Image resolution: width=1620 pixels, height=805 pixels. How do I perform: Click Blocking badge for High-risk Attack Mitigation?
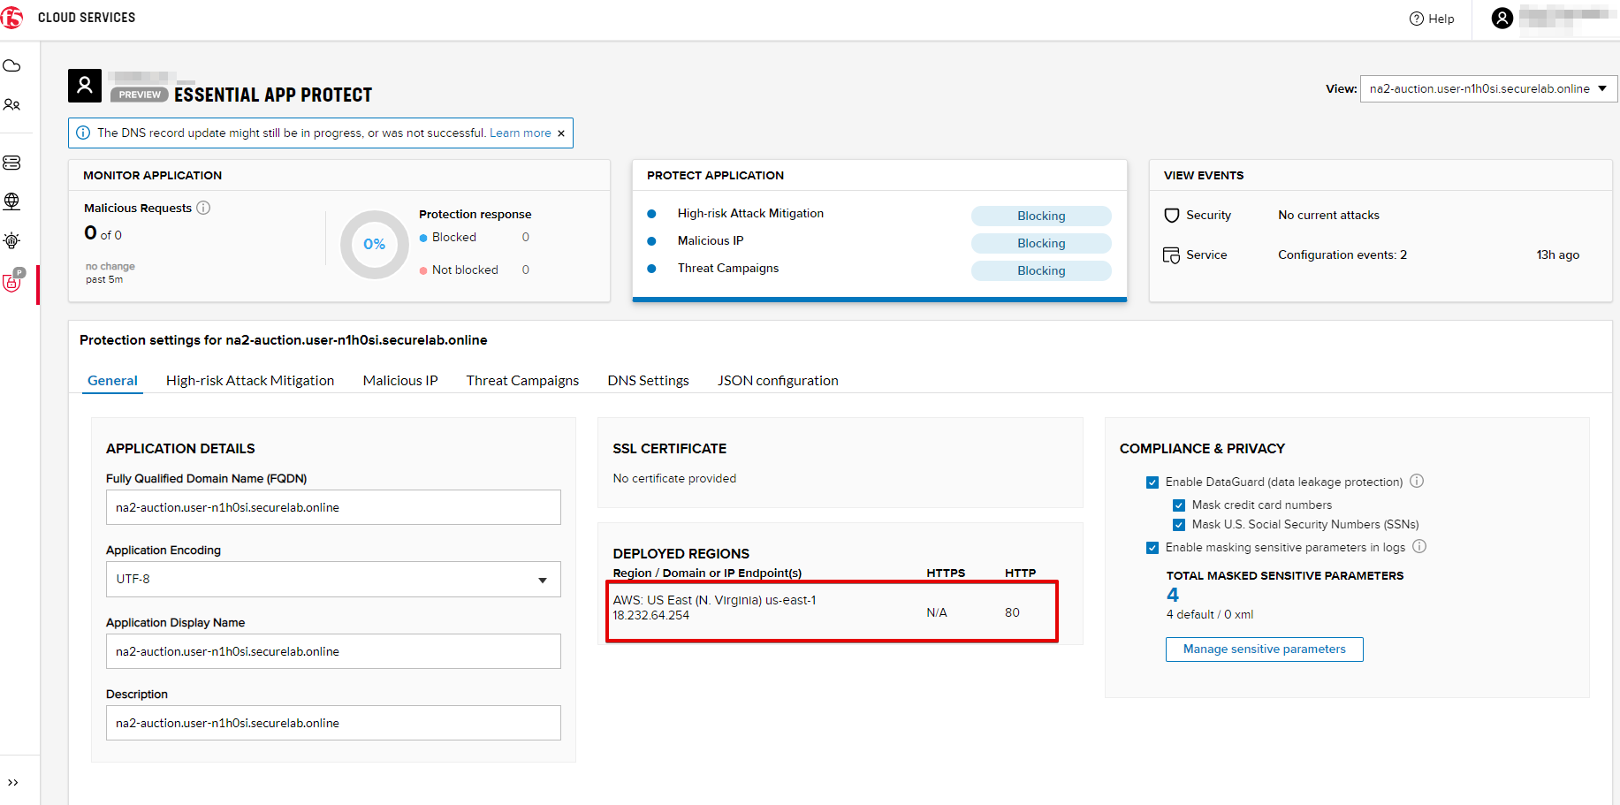1041,216
